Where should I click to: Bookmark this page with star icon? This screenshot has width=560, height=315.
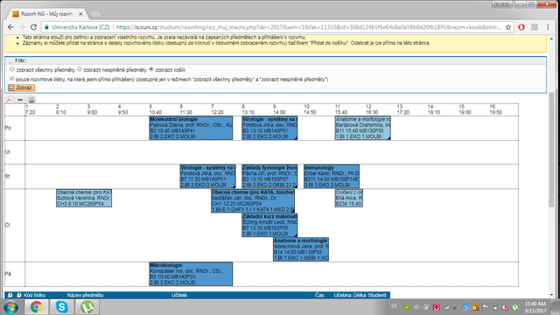pyautogui.click(x=508, y=27)
